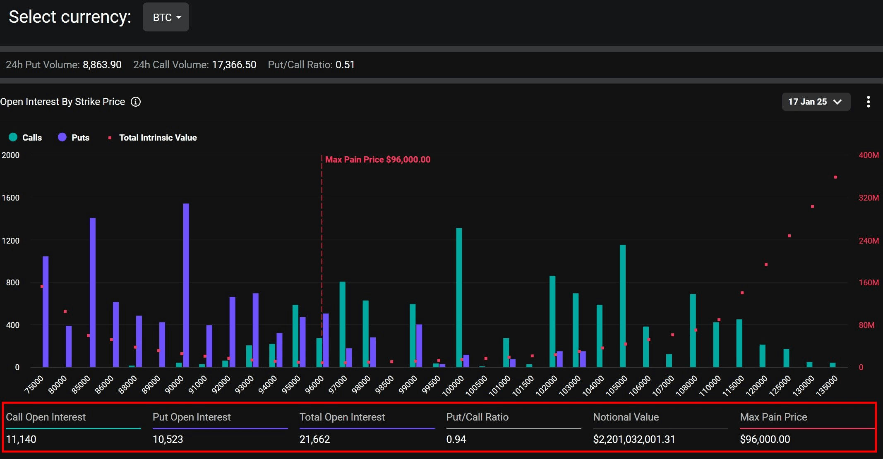Click the Max Pain Price value $96,000.00
The width and height of the screenshot is (883, 459).
pos(765,439)
